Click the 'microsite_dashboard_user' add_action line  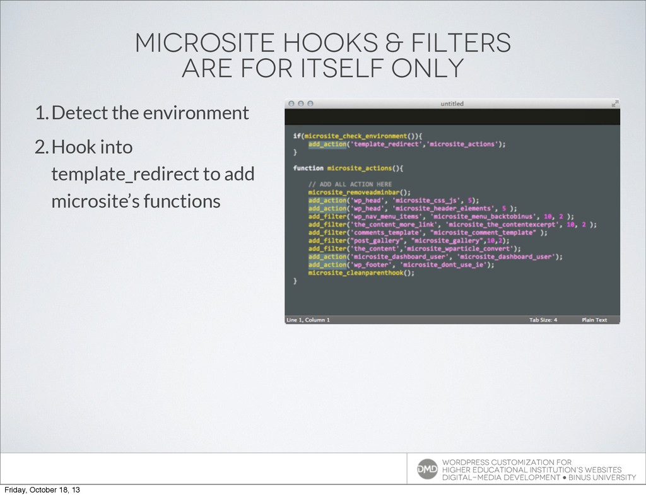click(x=435, y=257)
